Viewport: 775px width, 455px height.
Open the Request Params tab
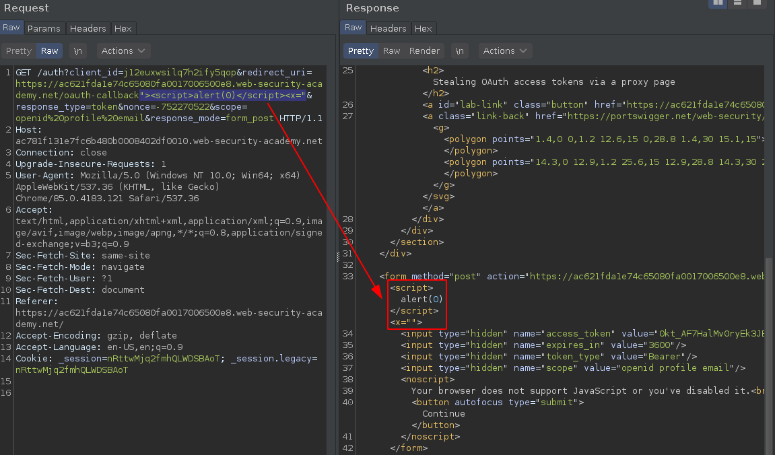(44, 29)
